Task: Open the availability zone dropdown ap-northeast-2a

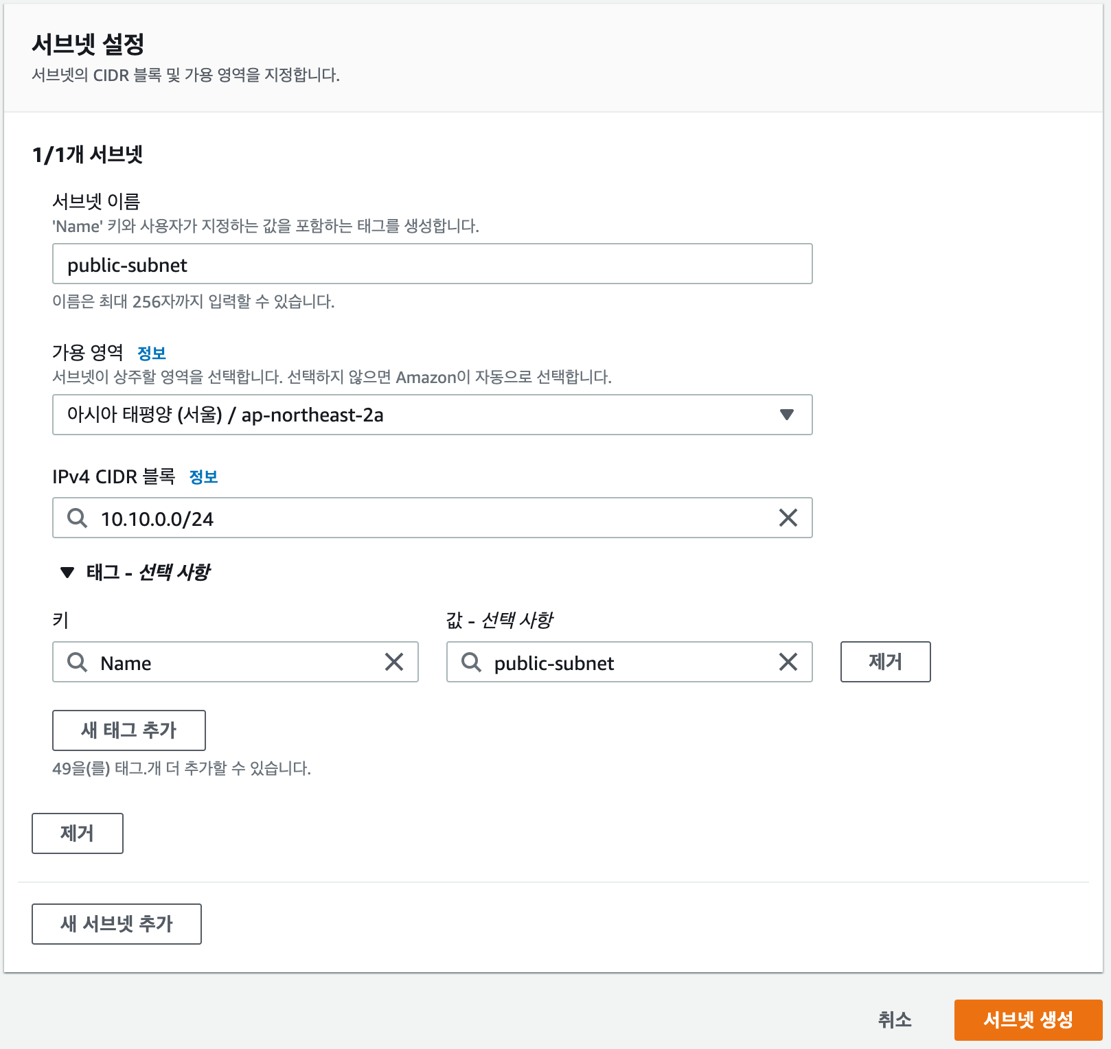Action: pyautogui.click(x=432, y=415)
